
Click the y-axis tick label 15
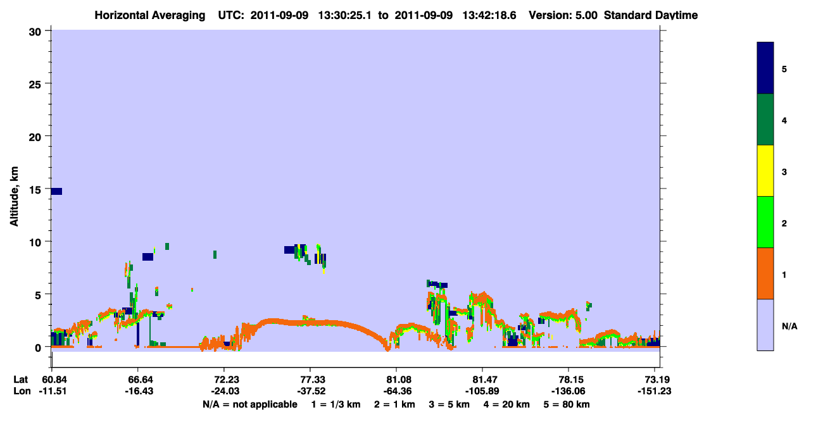tap(37, 189)
